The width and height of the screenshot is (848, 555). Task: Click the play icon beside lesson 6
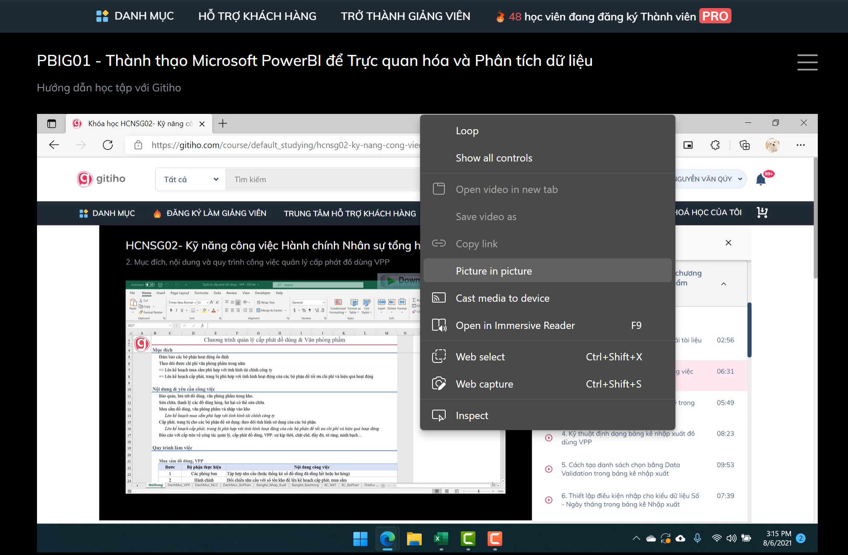point(549,500)
